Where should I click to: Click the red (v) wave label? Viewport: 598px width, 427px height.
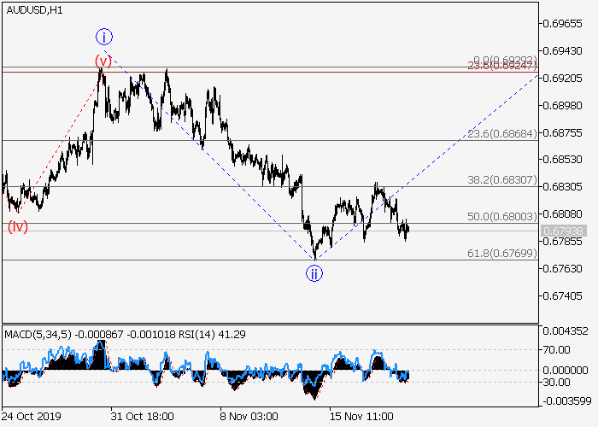click(x=103, y=61)
